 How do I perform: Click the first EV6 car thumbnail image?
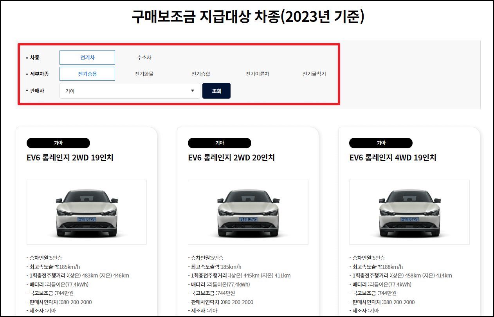[x=86, y=212]
